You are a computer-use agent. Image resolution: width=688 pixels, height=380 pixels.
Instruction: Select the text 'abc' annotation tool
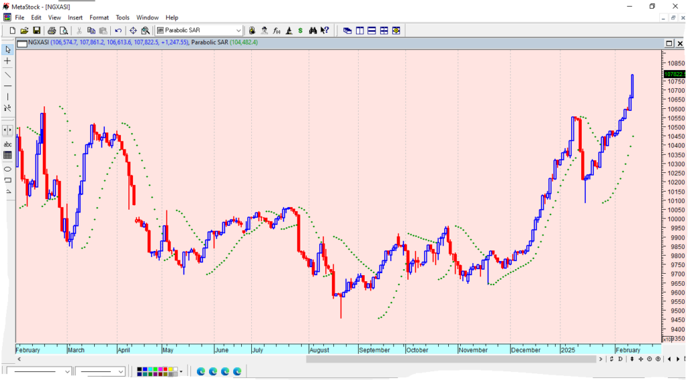coord(8,144)
